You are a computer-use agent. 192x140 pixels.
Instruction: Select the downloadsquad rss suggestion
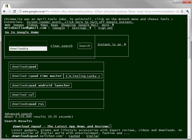click(28, 104)
